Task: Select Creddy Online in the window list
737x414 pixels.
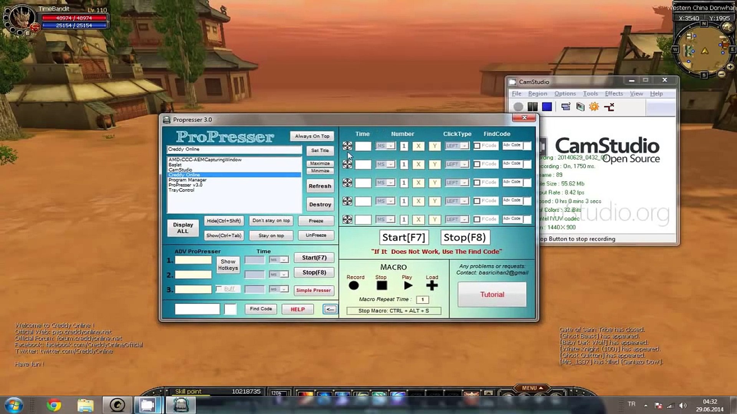Action: click(234, 175)
